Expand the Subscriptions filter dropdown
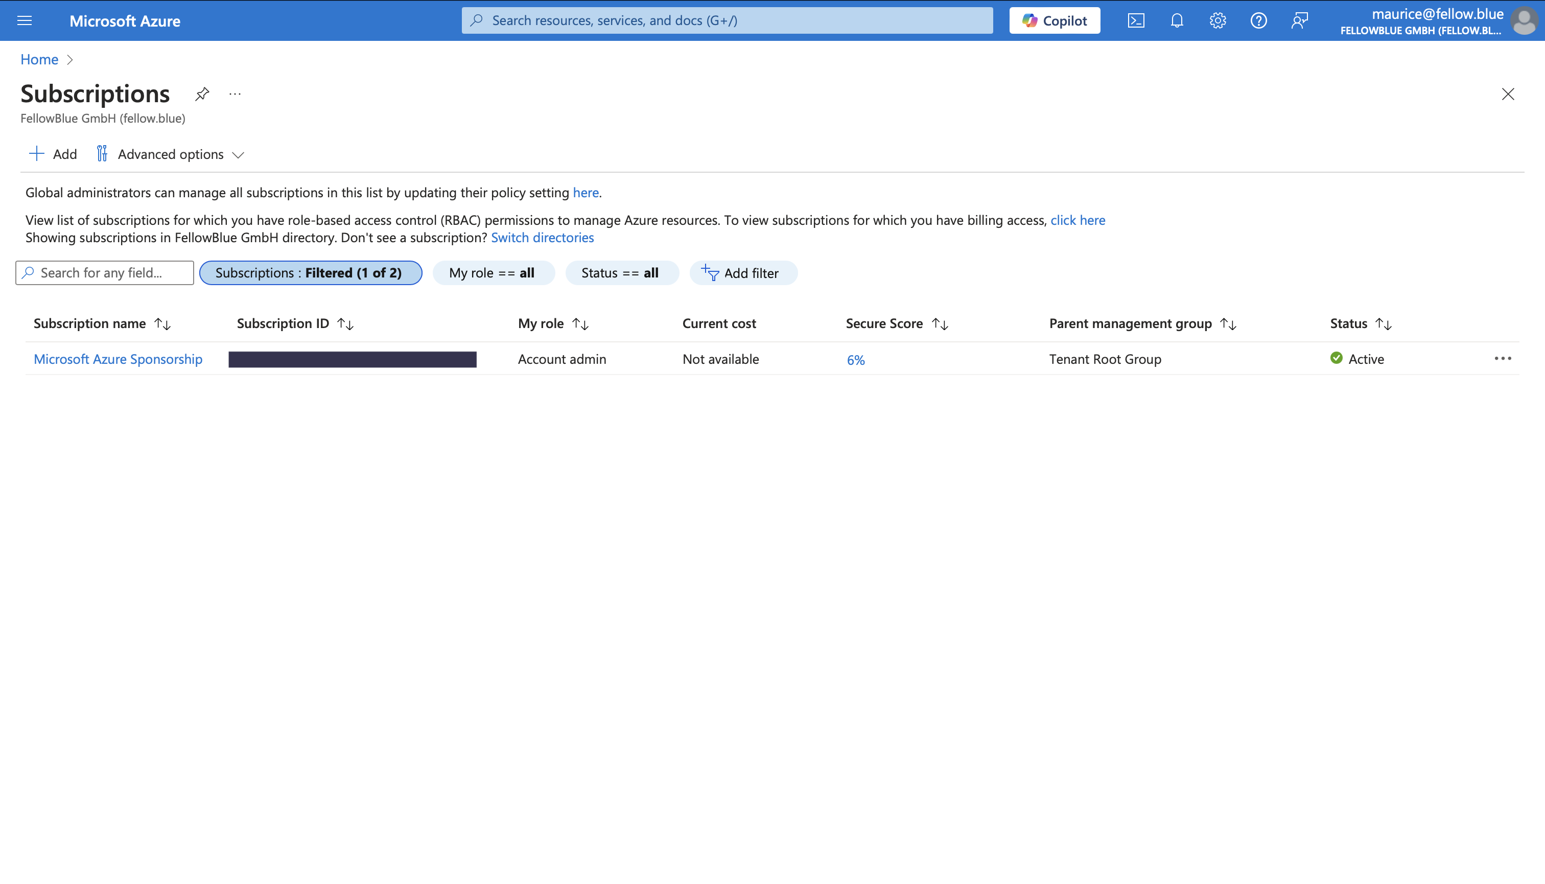Image resolution: width=1545 pixels, height=884 pixels. [x=308, y=273]
